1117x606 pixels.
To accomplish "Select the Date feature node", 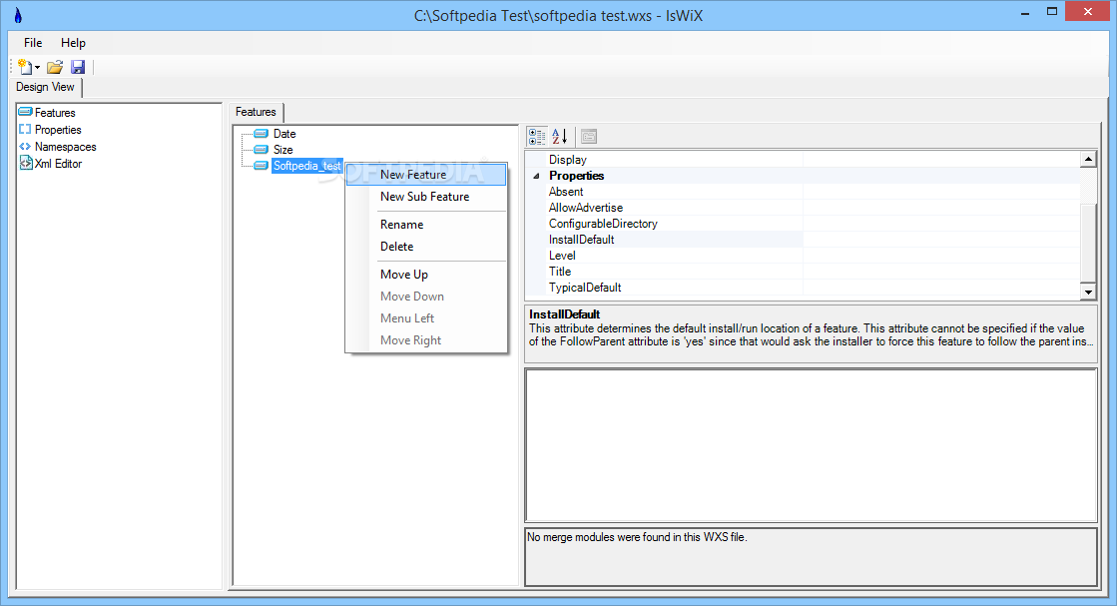I will (x=284, y=133).
